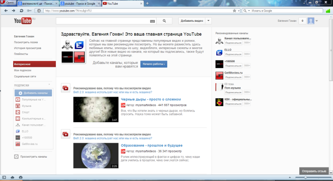Viewport: 333px width, 181px height.
Task: Click the ELLO icon in sidebar subscriptions
Action: [18, 131]
